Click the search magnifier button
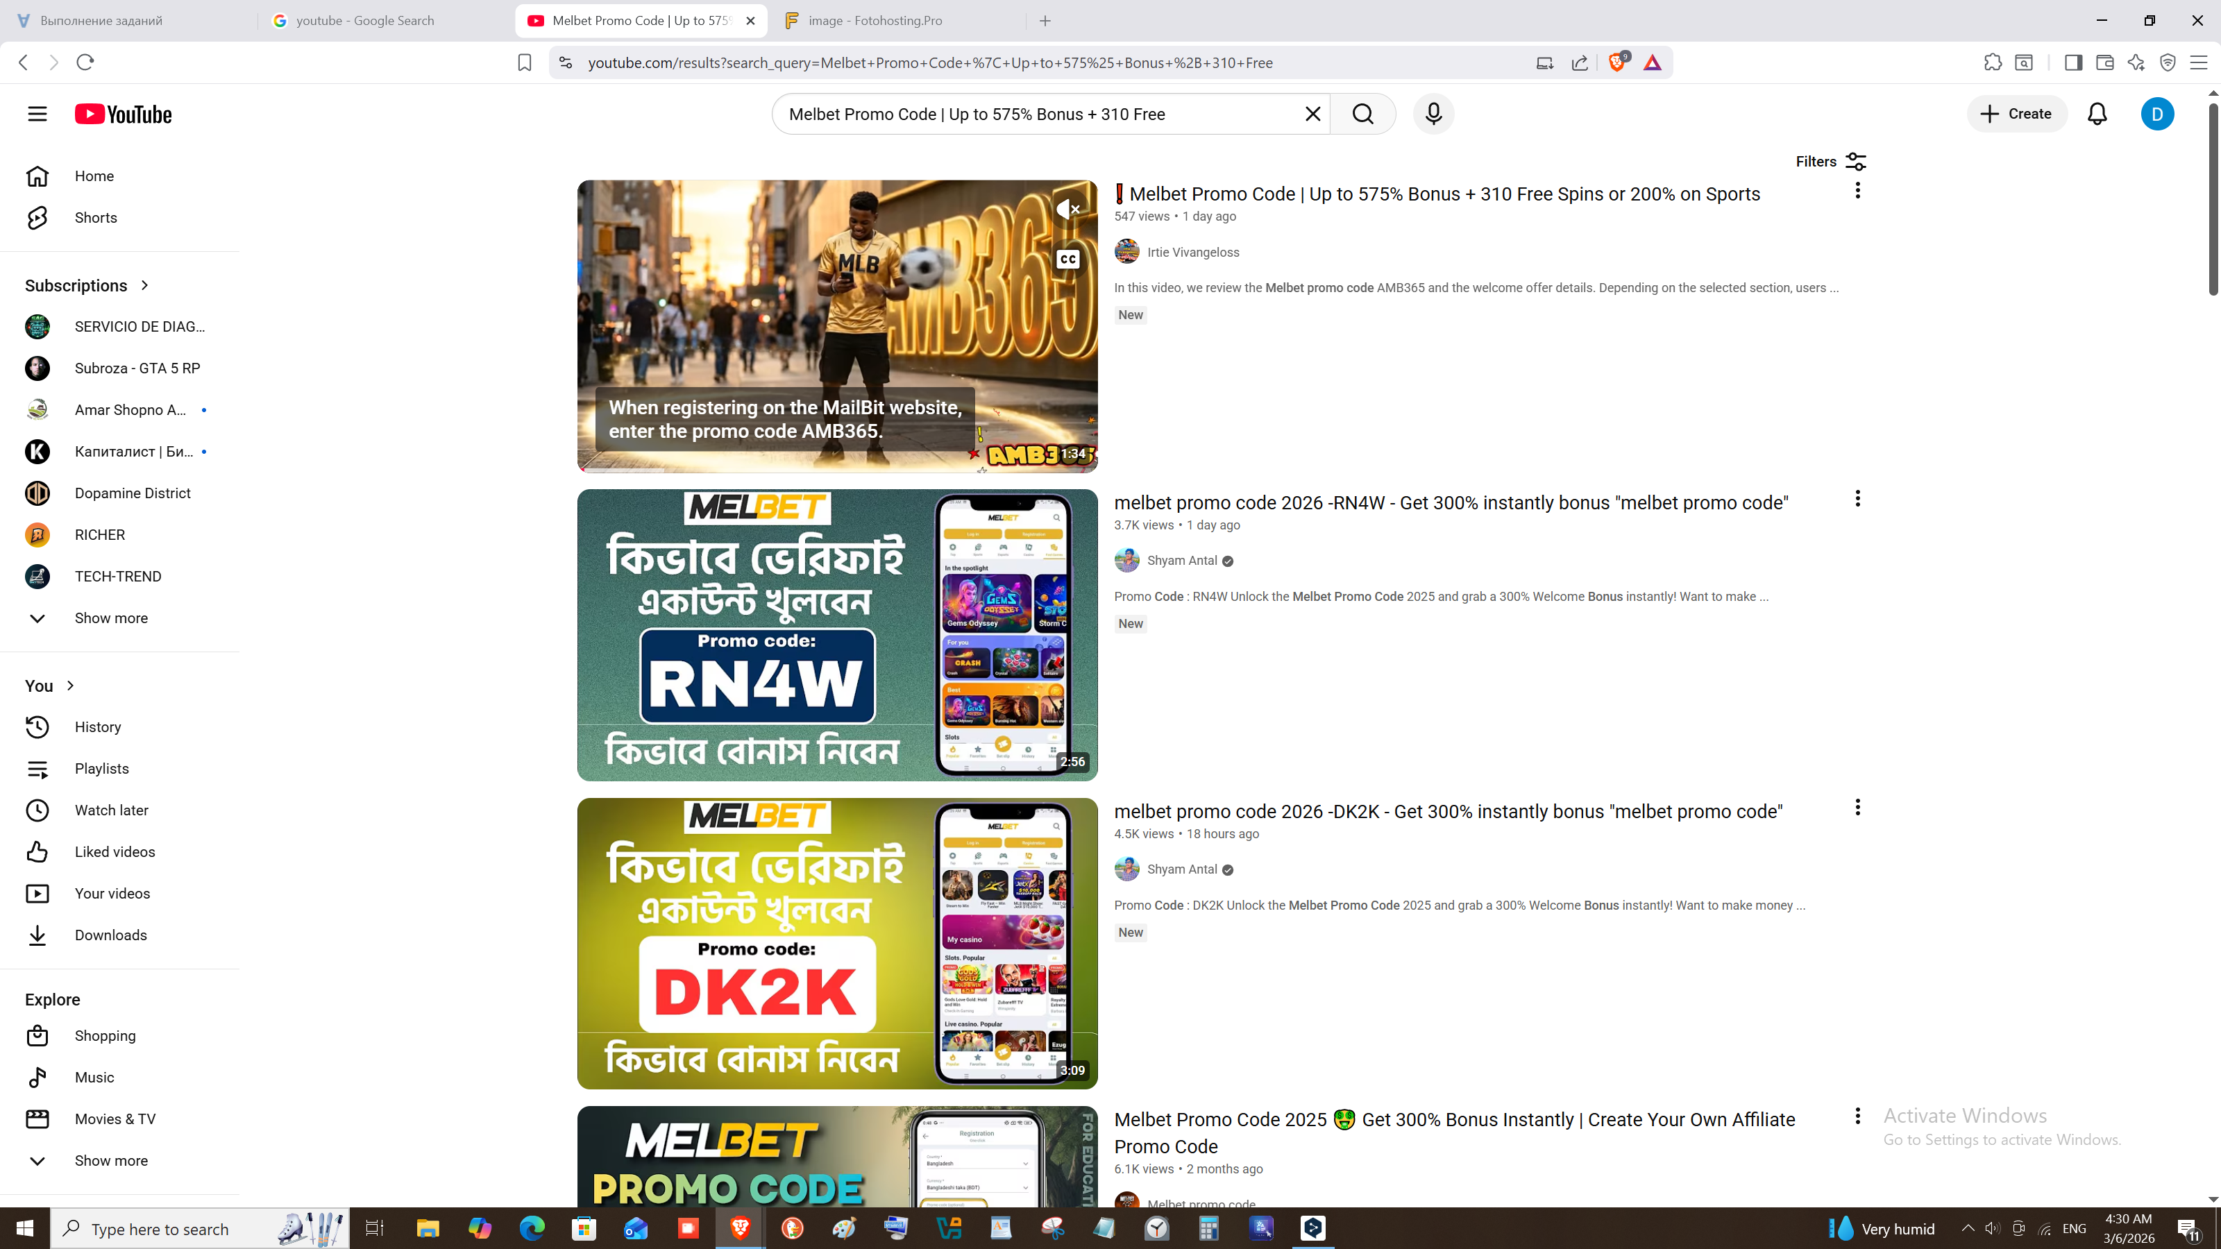The height and width of the screenshot is (1249, 2221). (1362, 114)
